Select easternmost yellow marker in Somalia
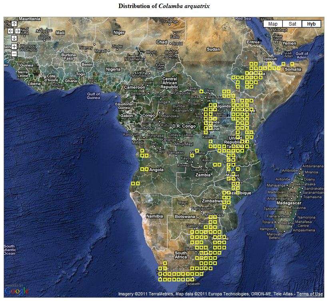Image resolution: width=328 pixels, height=301 pixels. point(292,64)
